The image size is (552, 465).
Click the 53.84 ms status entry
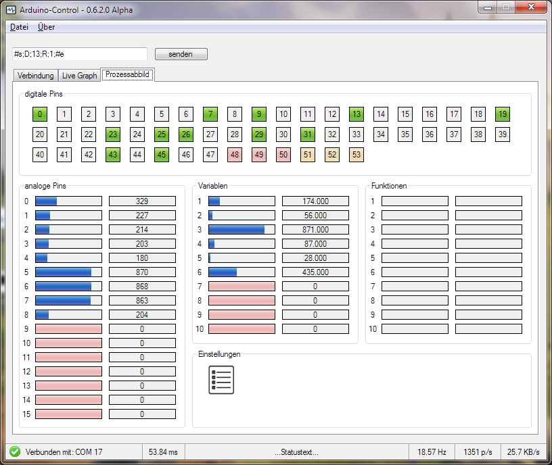click(163, 452)
